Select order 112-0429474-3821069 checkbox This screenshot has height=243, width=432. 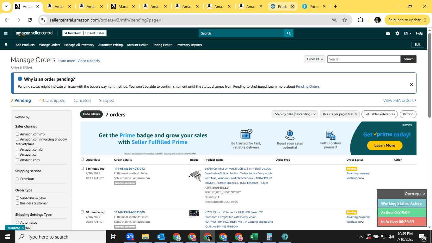tap(83, 212)
